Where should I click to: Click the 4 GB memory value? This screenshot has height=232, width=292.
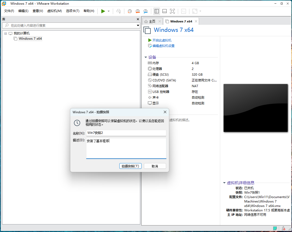click(x=195, y=63)
